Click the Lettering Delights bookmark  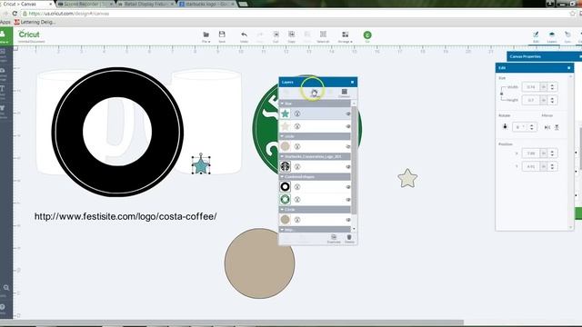point(35,22)
